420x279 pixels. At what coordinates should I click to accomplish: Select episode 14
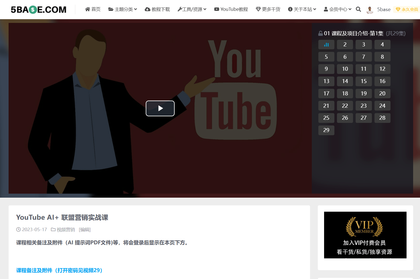pos(345,81)
